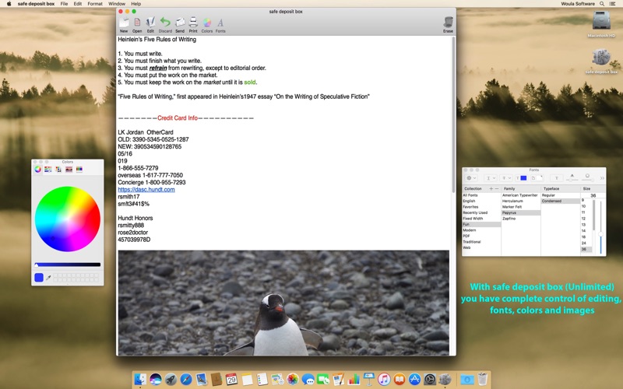Open the Format menu
The image size is (623, 389).
pyautogui.click(x=95, y=4)
